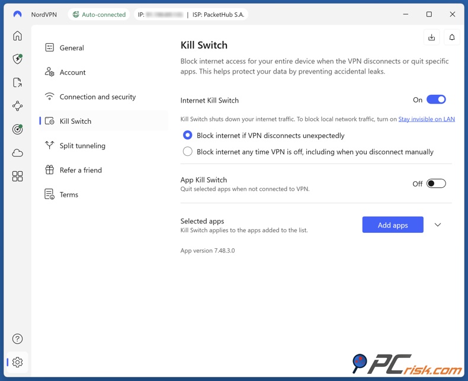The height and width of the screenshot is (381, 468).
Task: Click the download icon at top right
Action: (432, 37)
